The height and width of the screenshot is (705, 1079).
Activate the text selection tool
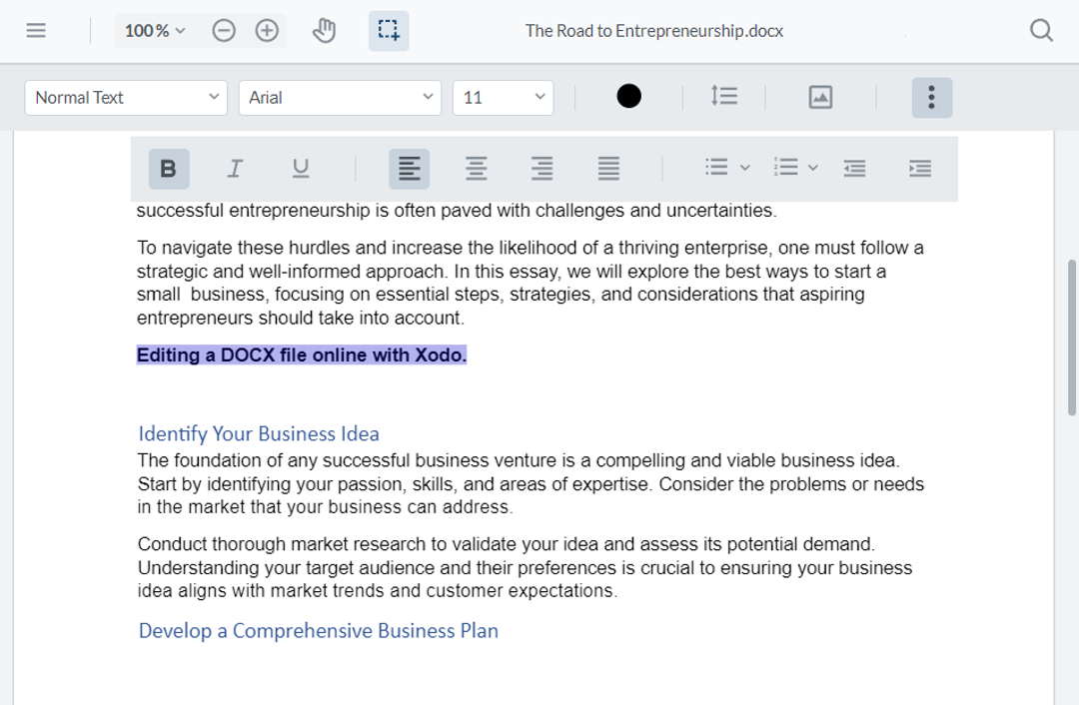(388, 30)
